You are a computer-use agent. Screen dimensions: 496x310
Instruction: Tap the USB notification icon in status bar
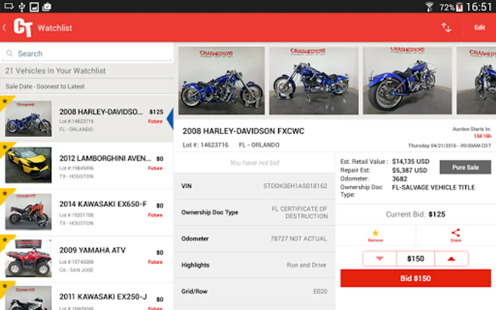point(22,7)
